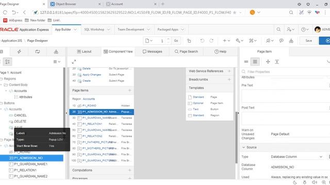Image resolution: width=330 pixels, height=185 pixels.
Task: Click the search magnifier in APEX header
Action: [278, 30]
